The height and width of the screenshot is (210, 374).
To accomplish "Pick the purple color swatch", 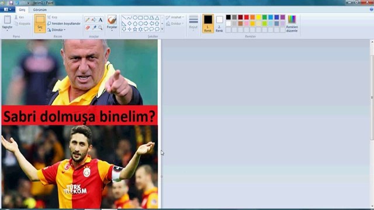I will pos(283,17).
